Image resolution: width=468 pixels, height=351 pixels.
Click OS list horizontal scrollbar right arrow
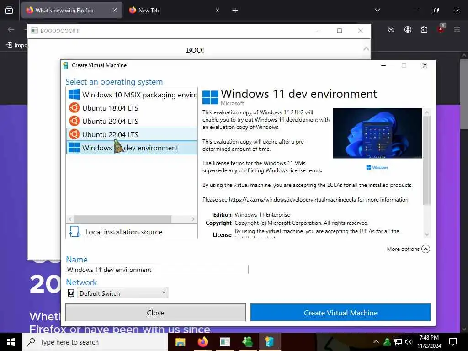193,219
